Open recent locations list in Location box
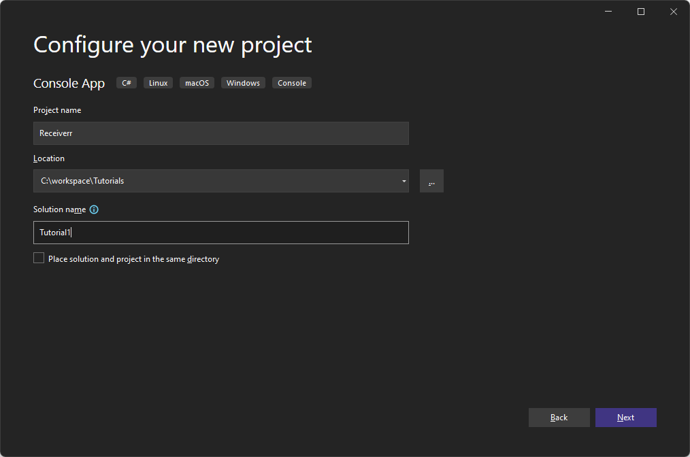690x457 pixels. (x=404, y=181)
